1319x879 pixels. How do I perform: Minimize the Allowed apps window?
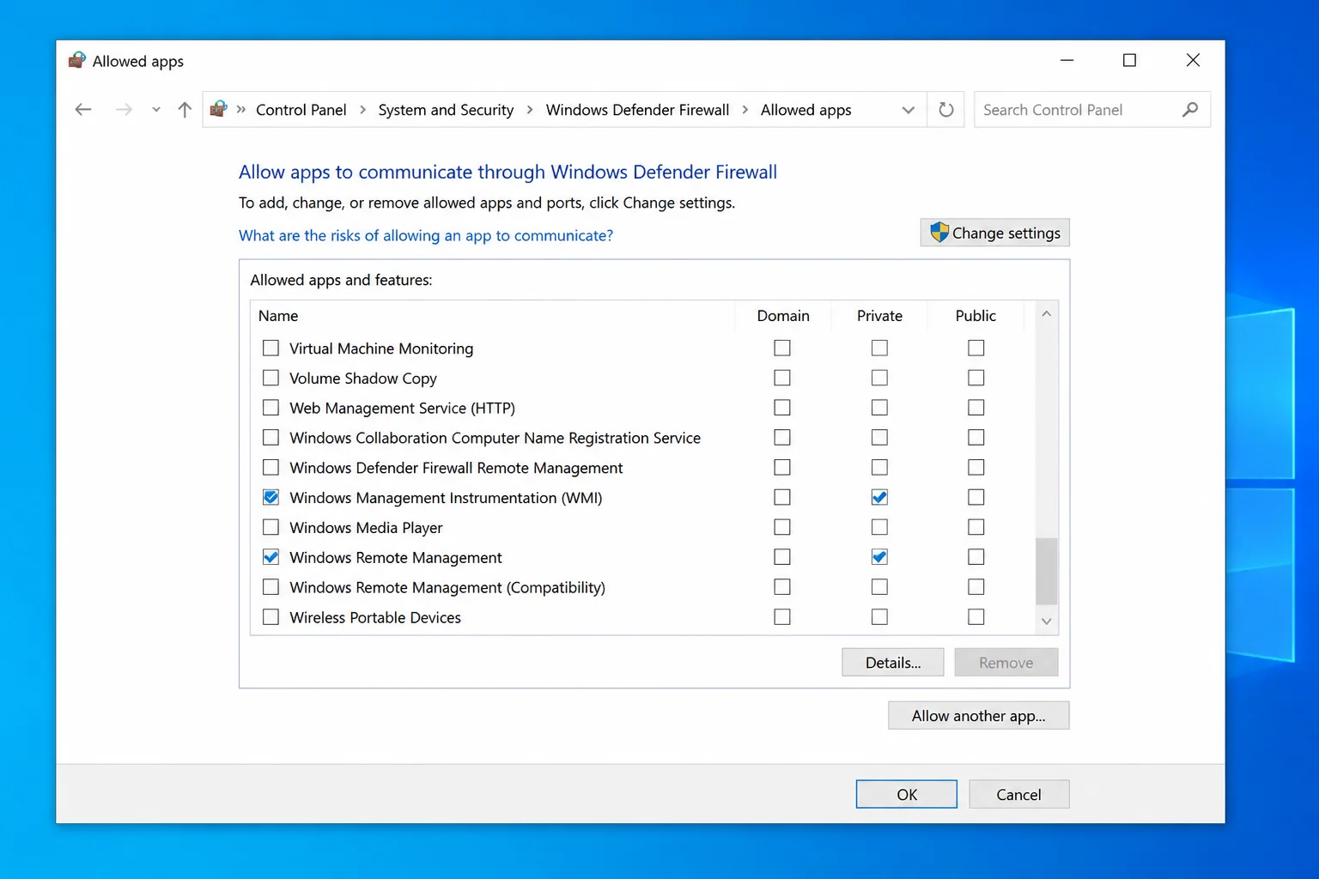point(1067,60)
